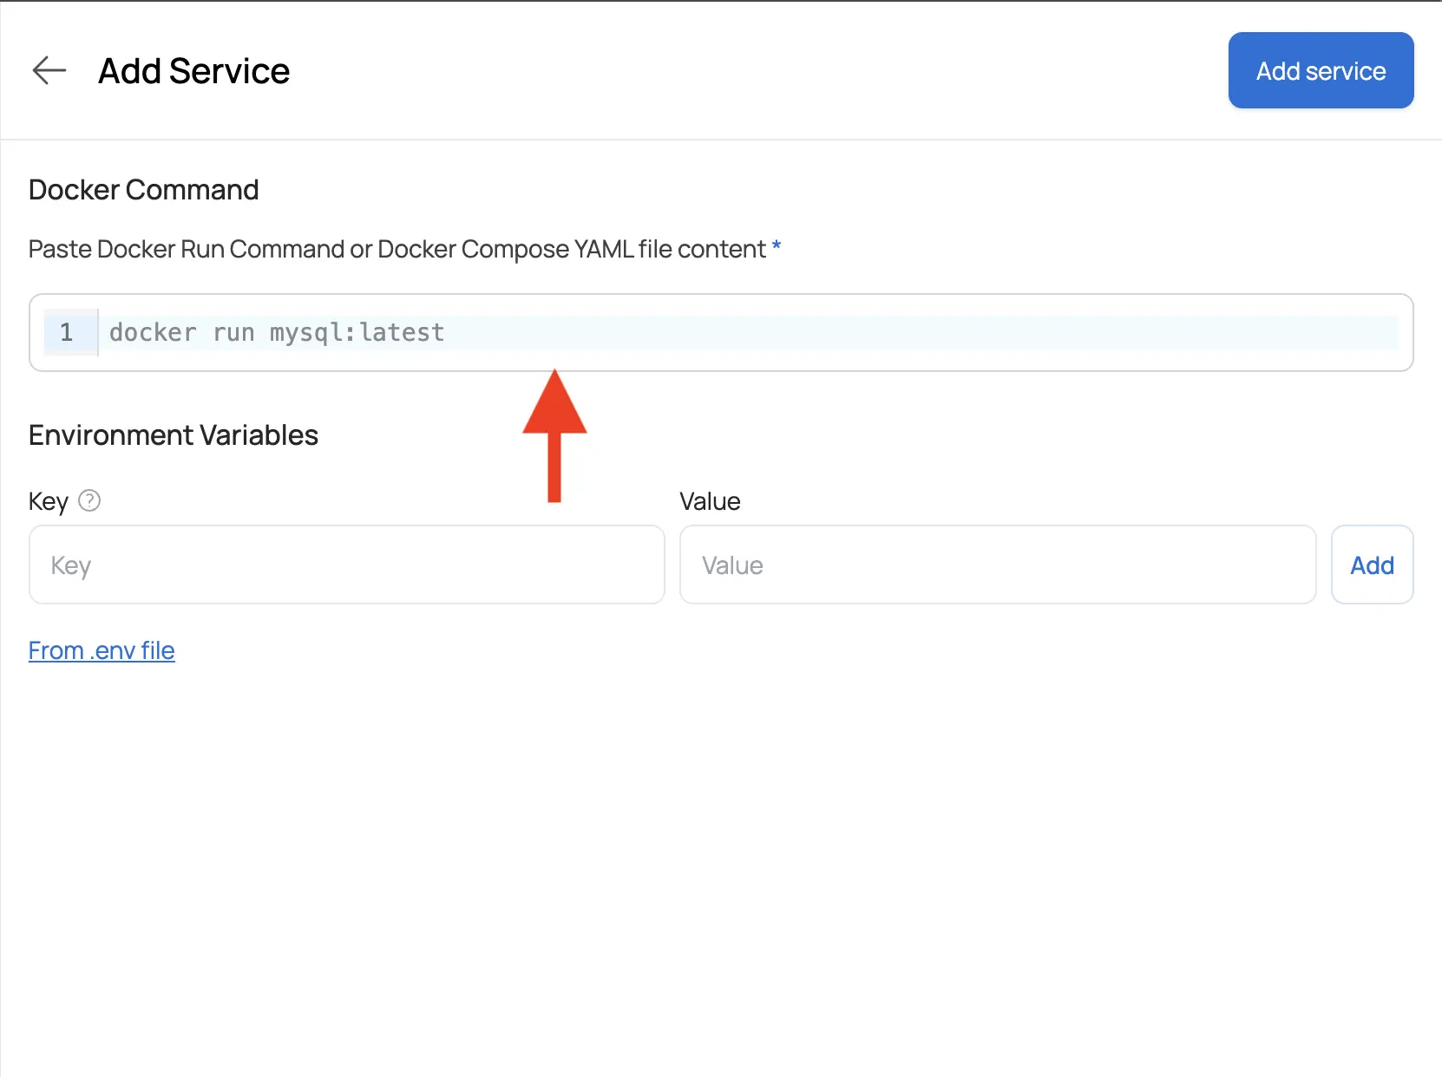This screenshot has width=1442, height=1077.
Task: Click the 'mysql:latest' text in editor
Action: tap(357, 332)
